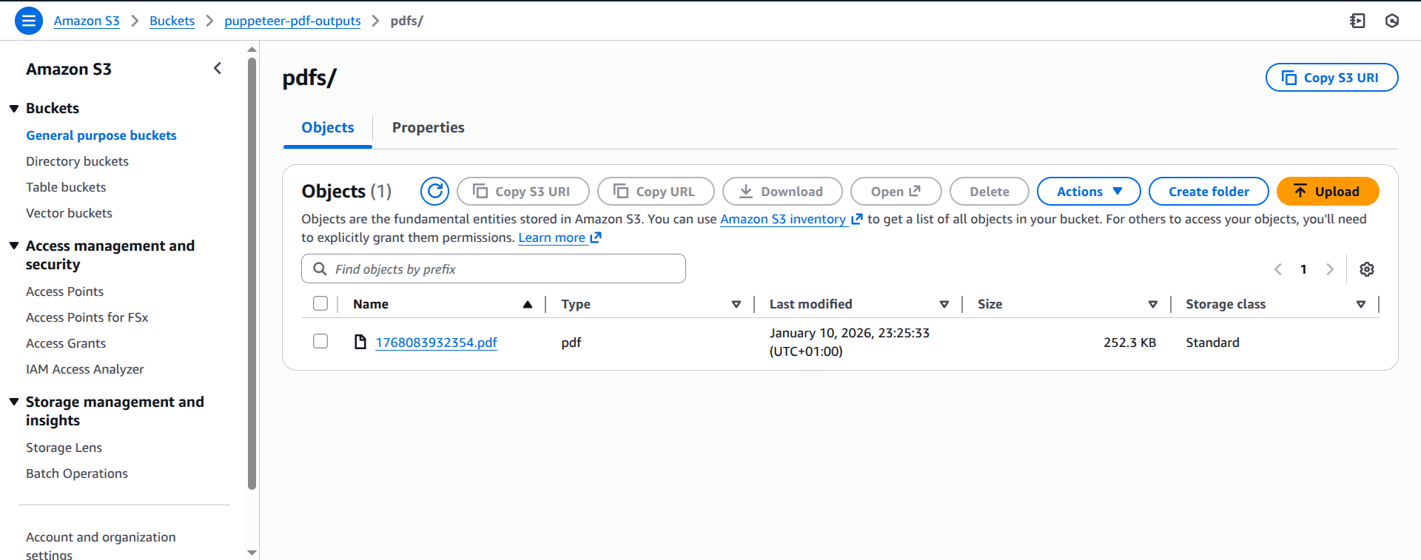Collapse the Amazon S3 side panel arrow
Viewport: 1421px width, 560px height.
click(x=218, y=69)
